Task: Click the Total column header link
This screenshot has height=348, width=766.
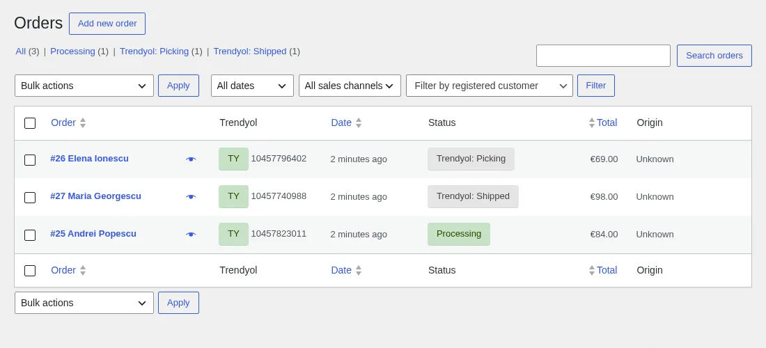Action: tap(607, 122)
